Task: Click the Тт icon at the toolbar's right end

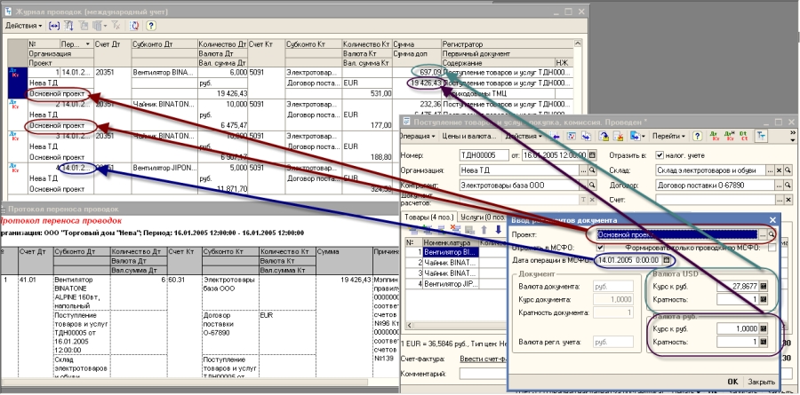Action: pos(761,136)
